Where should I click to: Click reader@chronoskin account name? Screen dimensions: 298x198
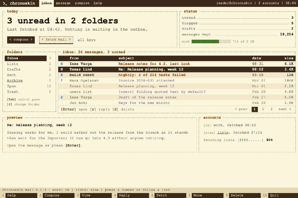tap(234, 3)
